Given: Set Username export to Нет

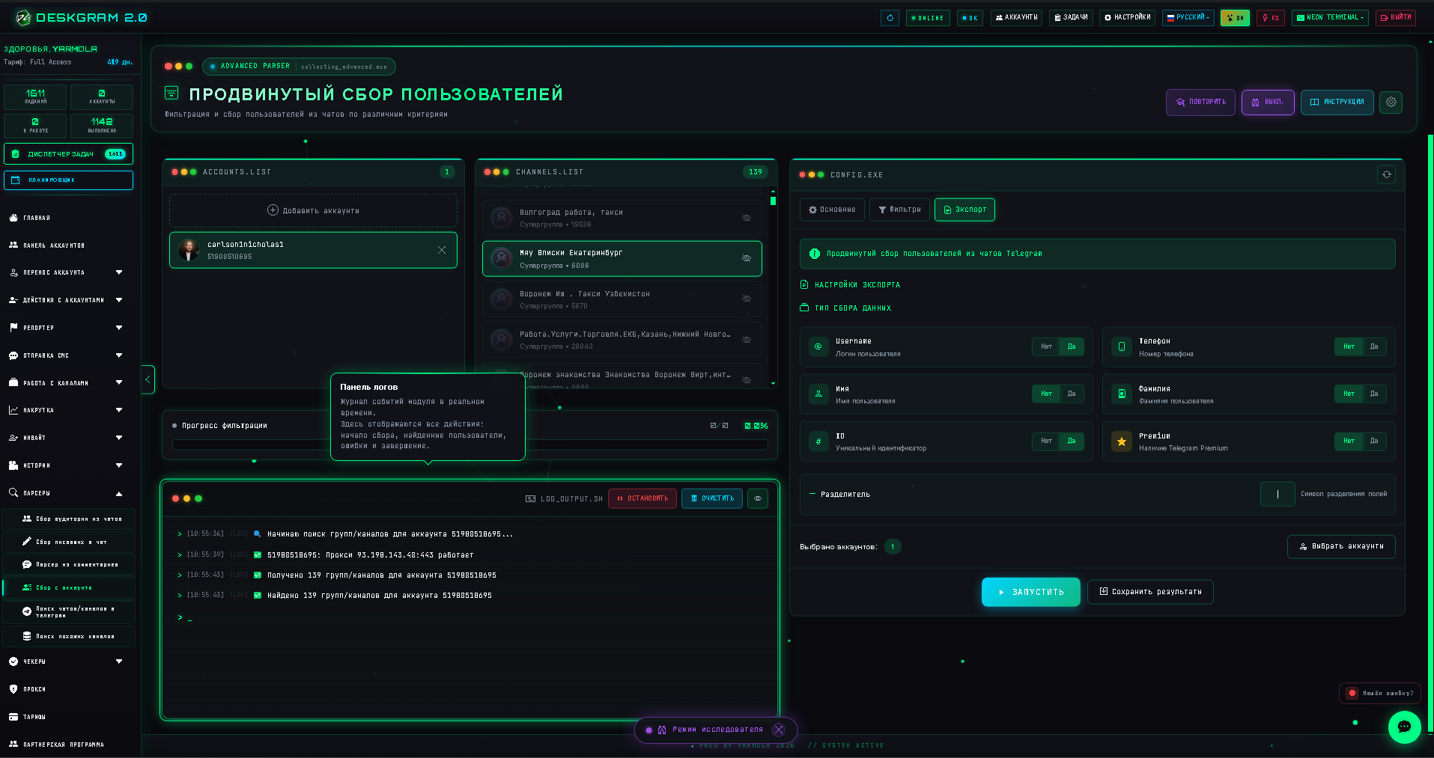Looking at the screenshot, I should pos(1046,346).
